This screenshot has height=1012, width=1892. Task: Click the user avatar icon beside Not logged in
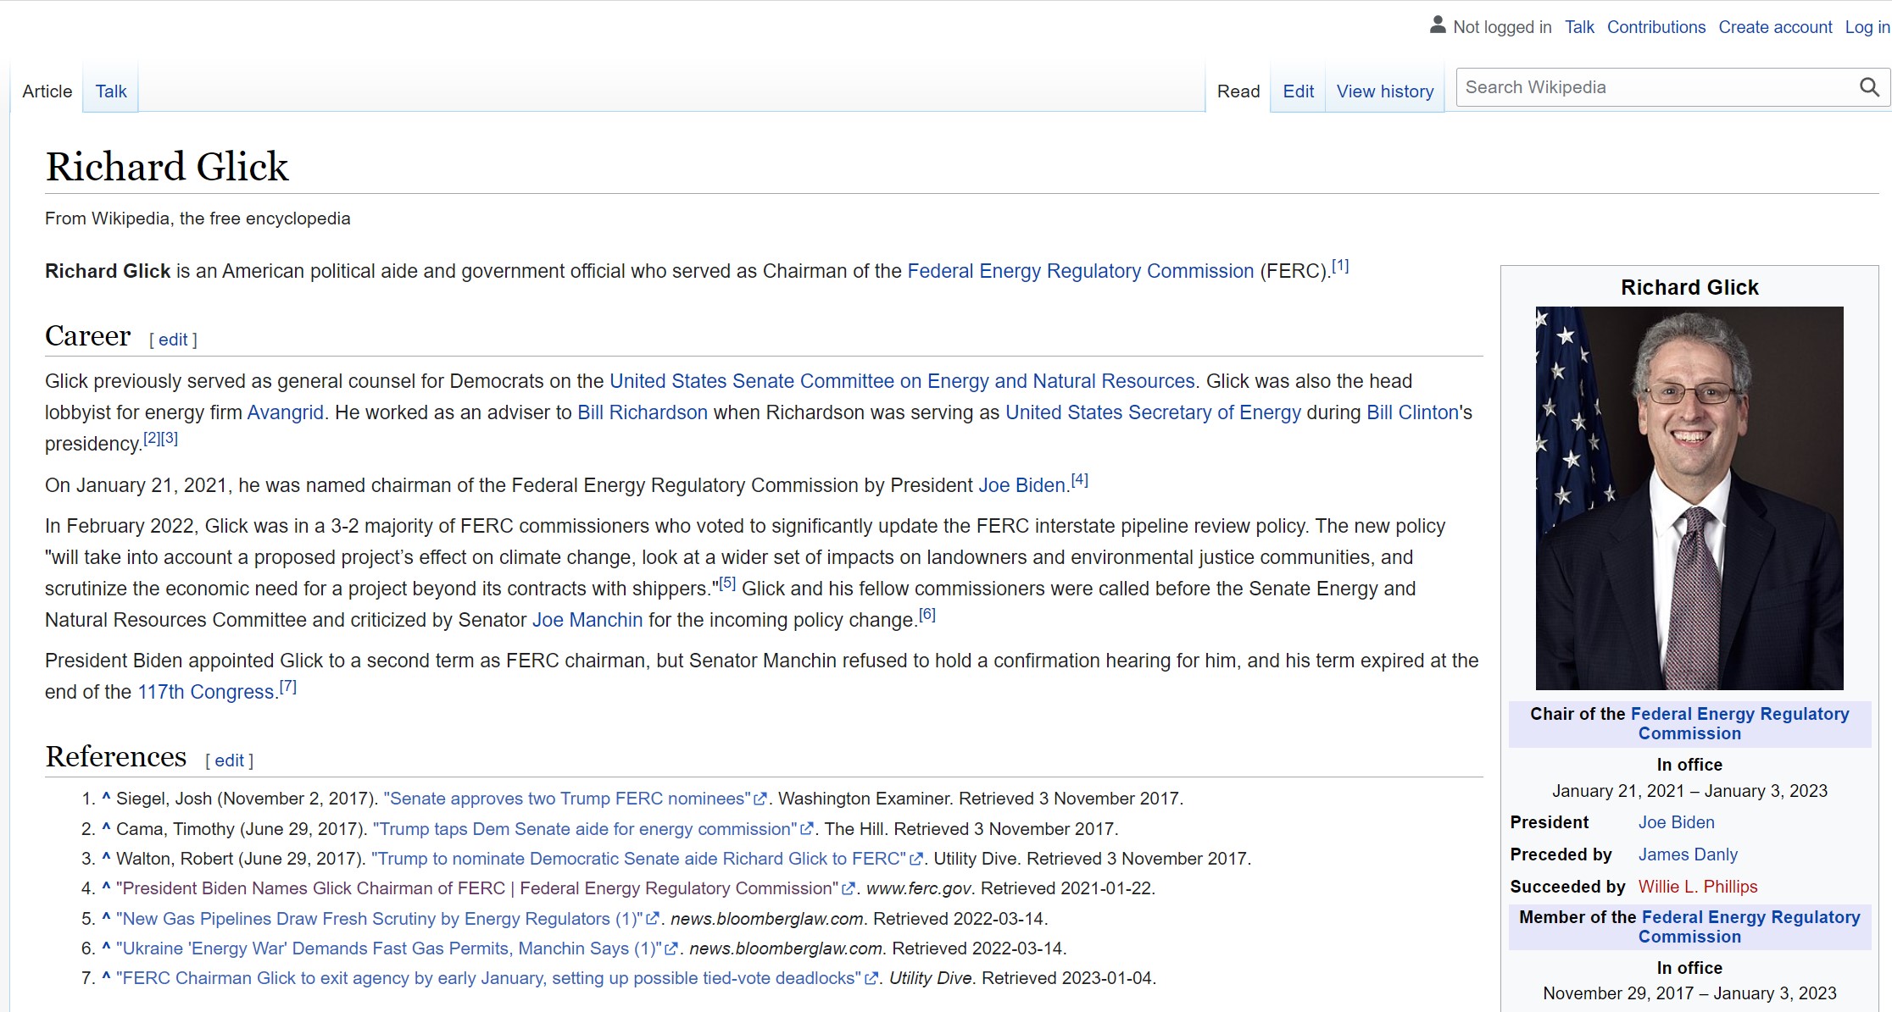(1438, 25)
